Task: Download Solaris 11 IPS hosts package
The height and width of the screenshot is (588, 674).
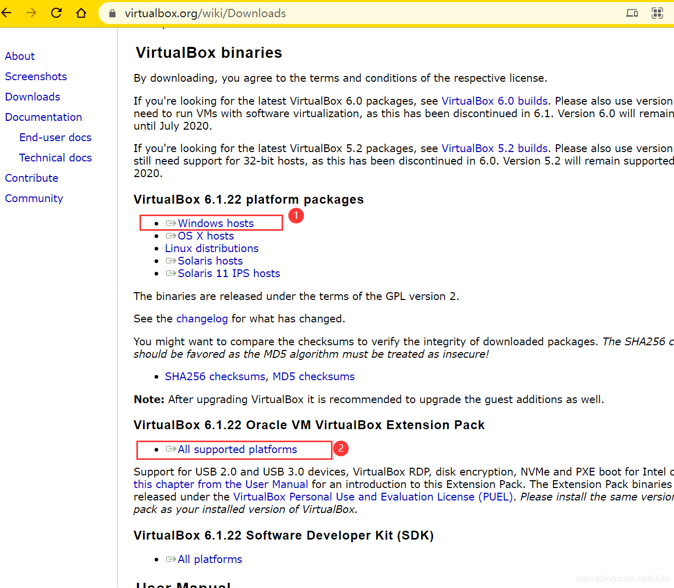Action: point(228,273)
